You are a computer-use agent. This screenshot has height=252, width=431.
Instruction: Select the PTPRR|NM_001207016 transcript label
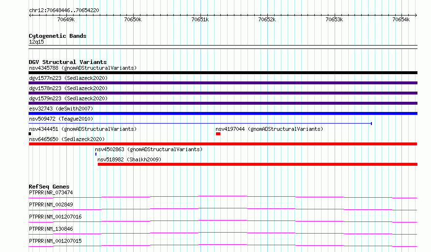tap(55, 217)
